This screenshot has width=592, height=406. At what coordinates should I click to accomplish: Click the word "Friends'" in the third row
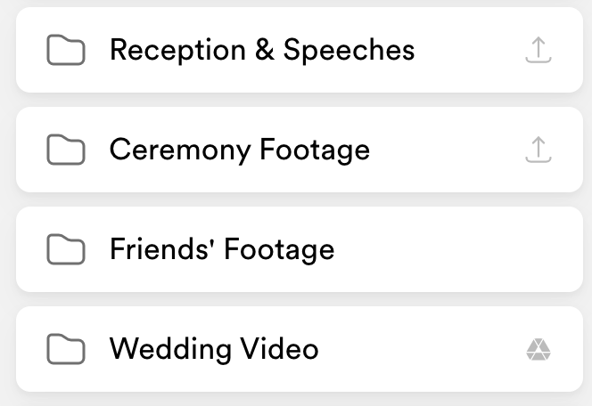161,249
